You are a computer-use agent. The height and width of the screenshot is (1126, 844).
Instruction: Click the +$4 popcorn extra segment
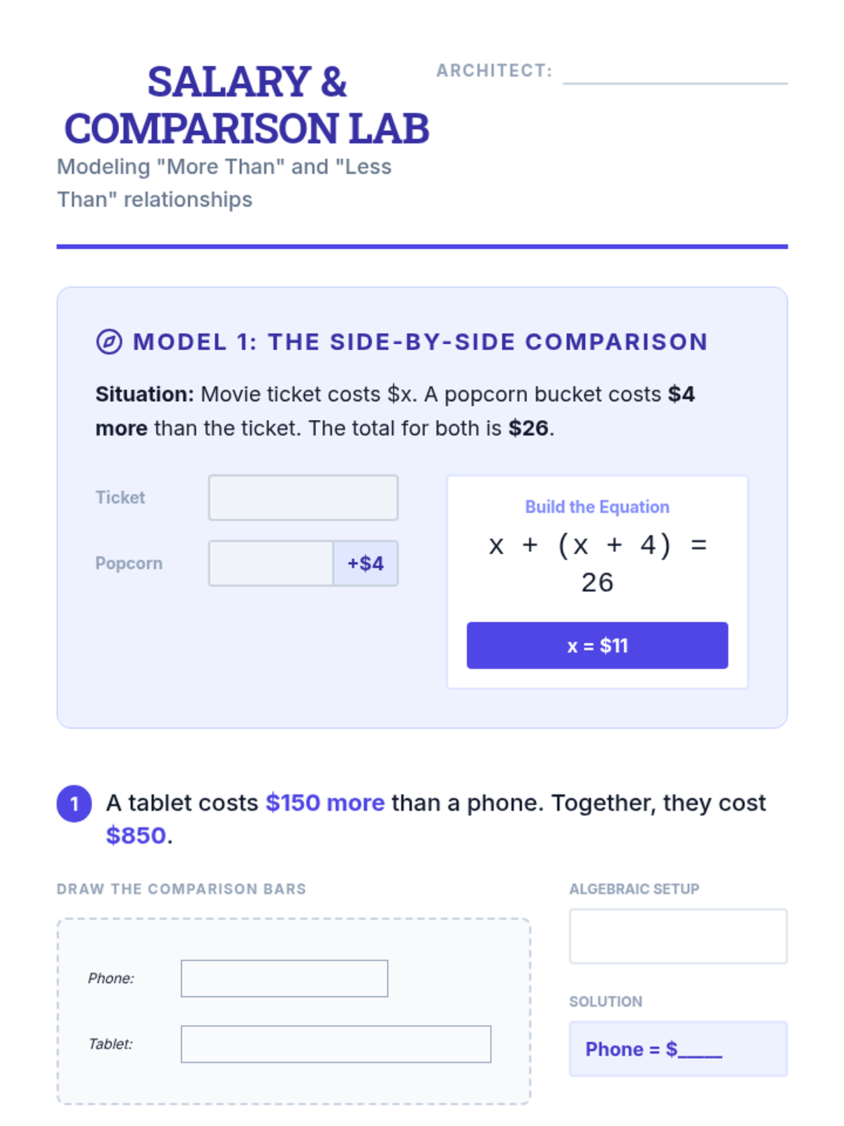pos(366,563)
